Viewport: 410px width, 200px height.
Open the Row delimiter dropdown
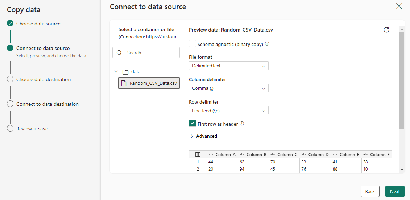coord(228,111)
